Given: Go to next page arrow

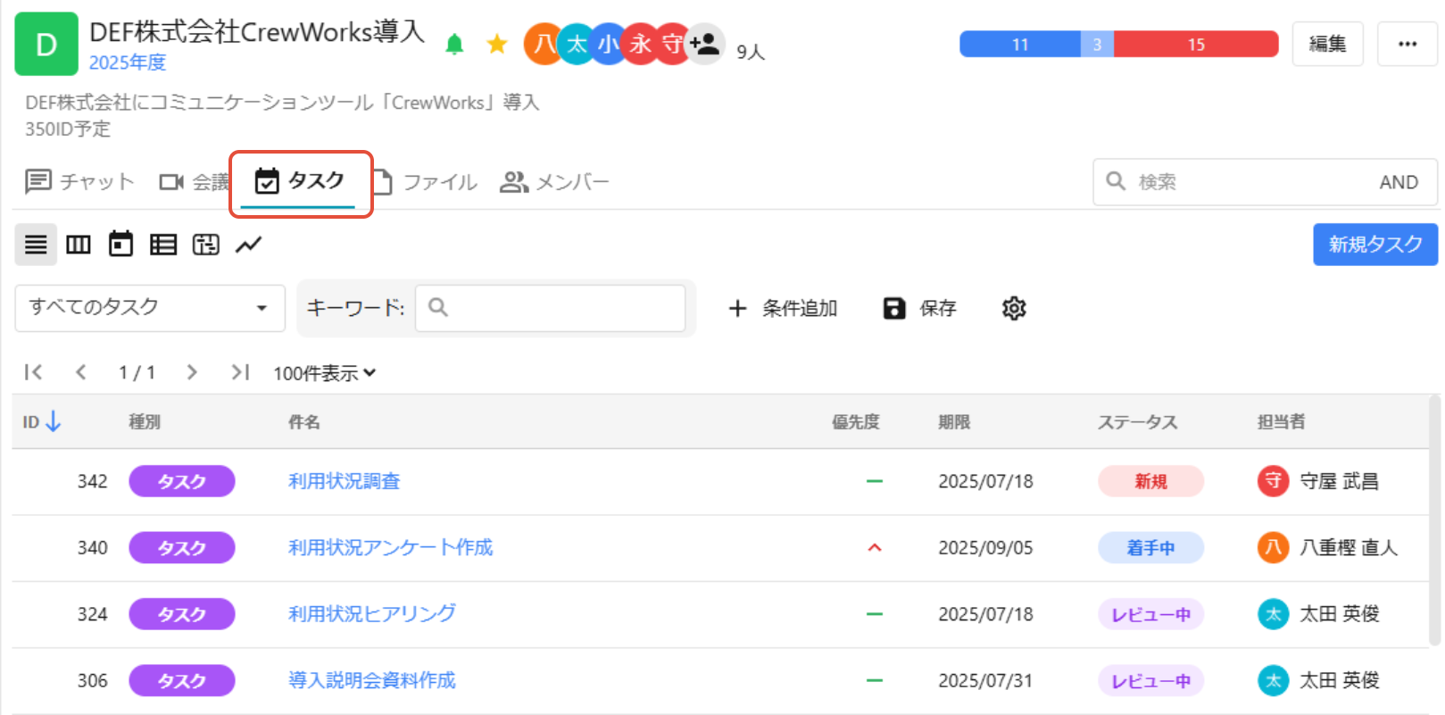Looking at the screenshot, I should point(192,372).
